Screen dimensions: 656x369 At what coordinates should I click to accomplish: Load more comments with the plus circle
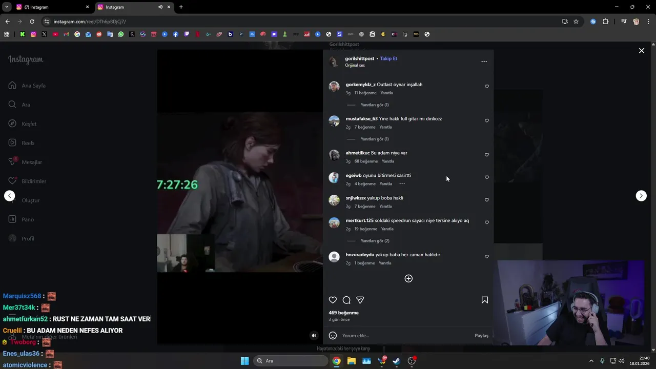[408, 278]
